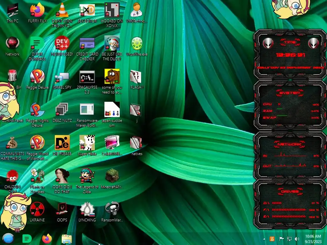The height and width of the screenshot is (245, 327).
Task: Open the Action Center flag icon
Action: (x=281, y=239)
